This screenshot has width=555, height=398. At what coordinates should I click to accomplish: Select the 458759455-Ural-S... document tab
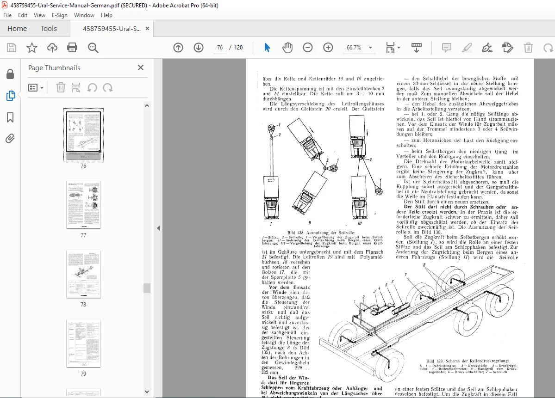point(111,29)
